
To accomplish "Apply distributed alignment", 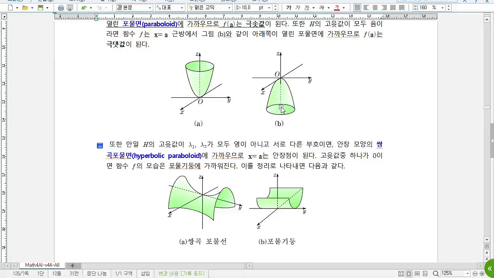I will pos(393,8).
